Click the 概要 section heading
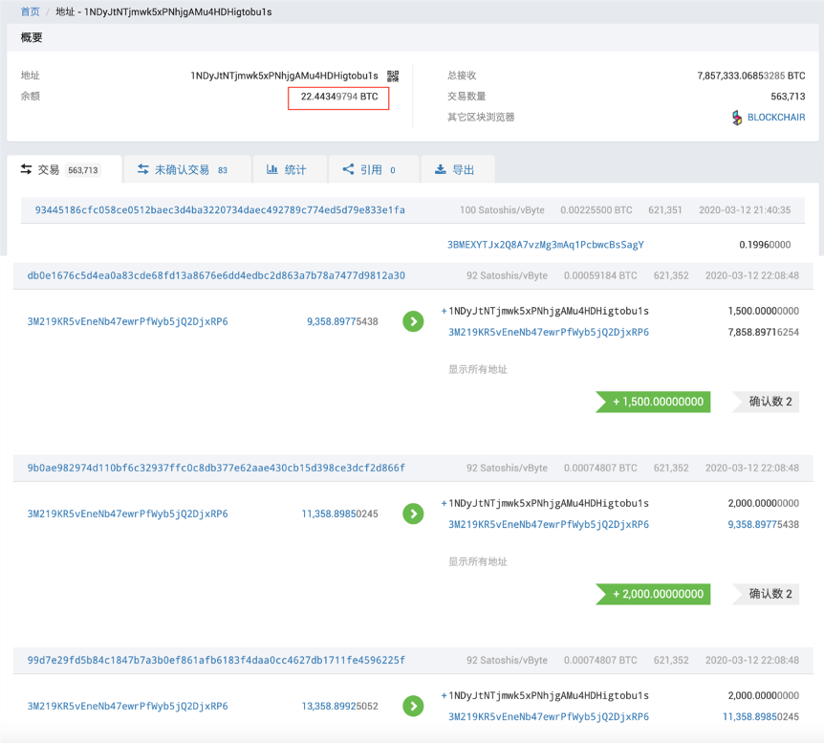 tap(32, 37)
